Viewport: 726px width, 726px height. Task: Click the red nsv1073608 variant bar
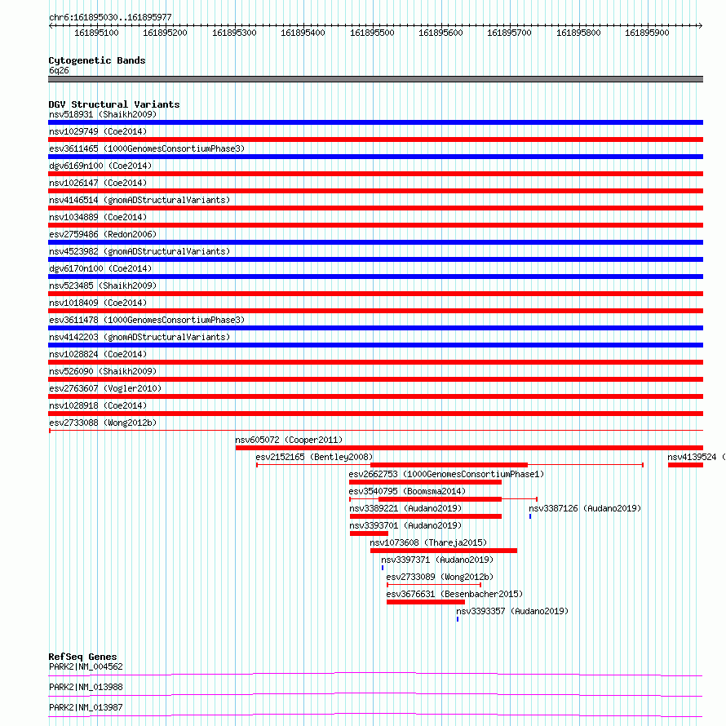point(444,551)
